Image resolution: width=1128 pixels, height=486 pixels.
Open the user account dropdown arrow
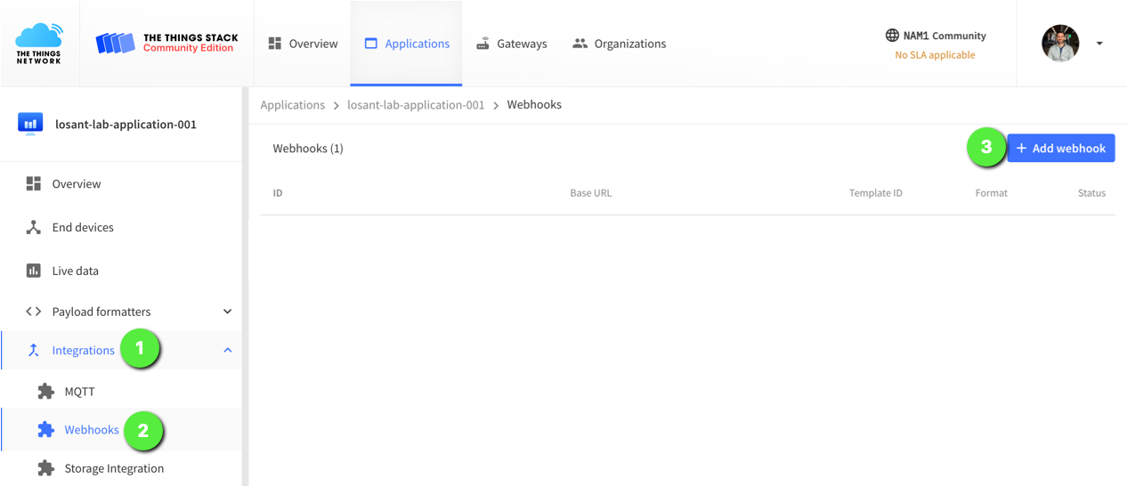click(x=1100, y=43)
